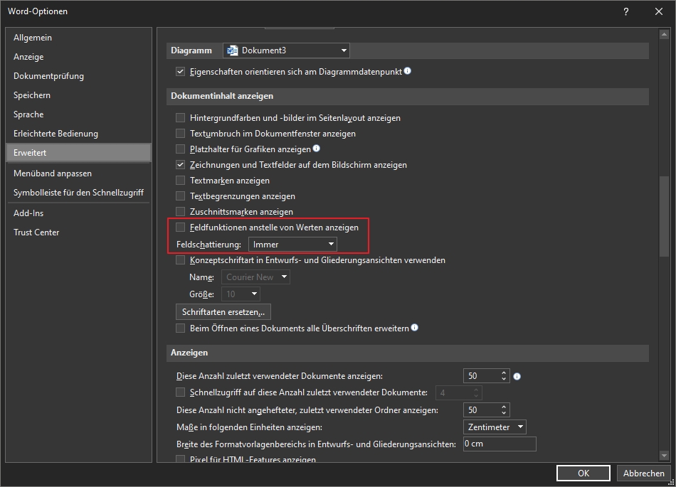
Task: Click Schriftarten ersetzen button
Action: coord(223,311)
